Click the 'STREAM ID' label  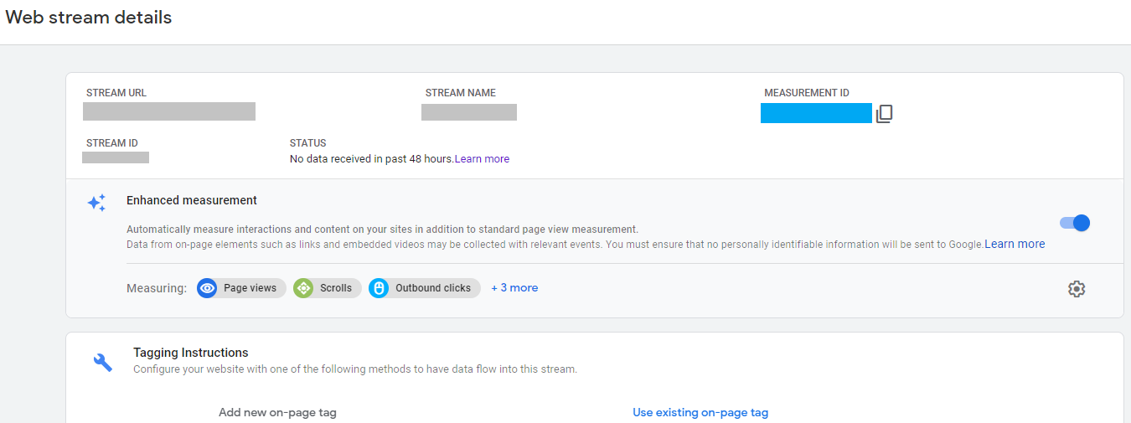112,143
